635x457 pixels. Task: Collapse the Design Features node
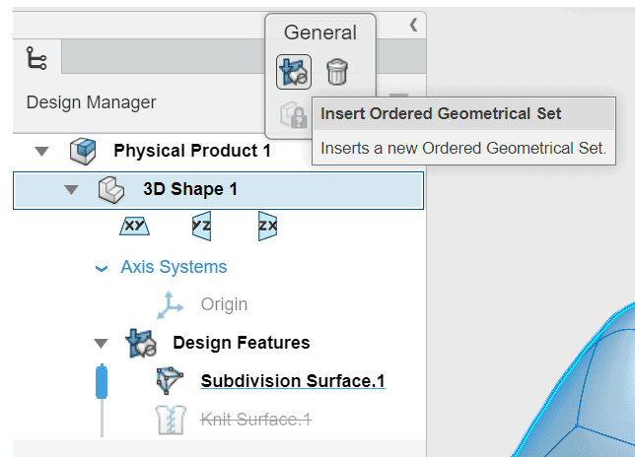(101, 344)
